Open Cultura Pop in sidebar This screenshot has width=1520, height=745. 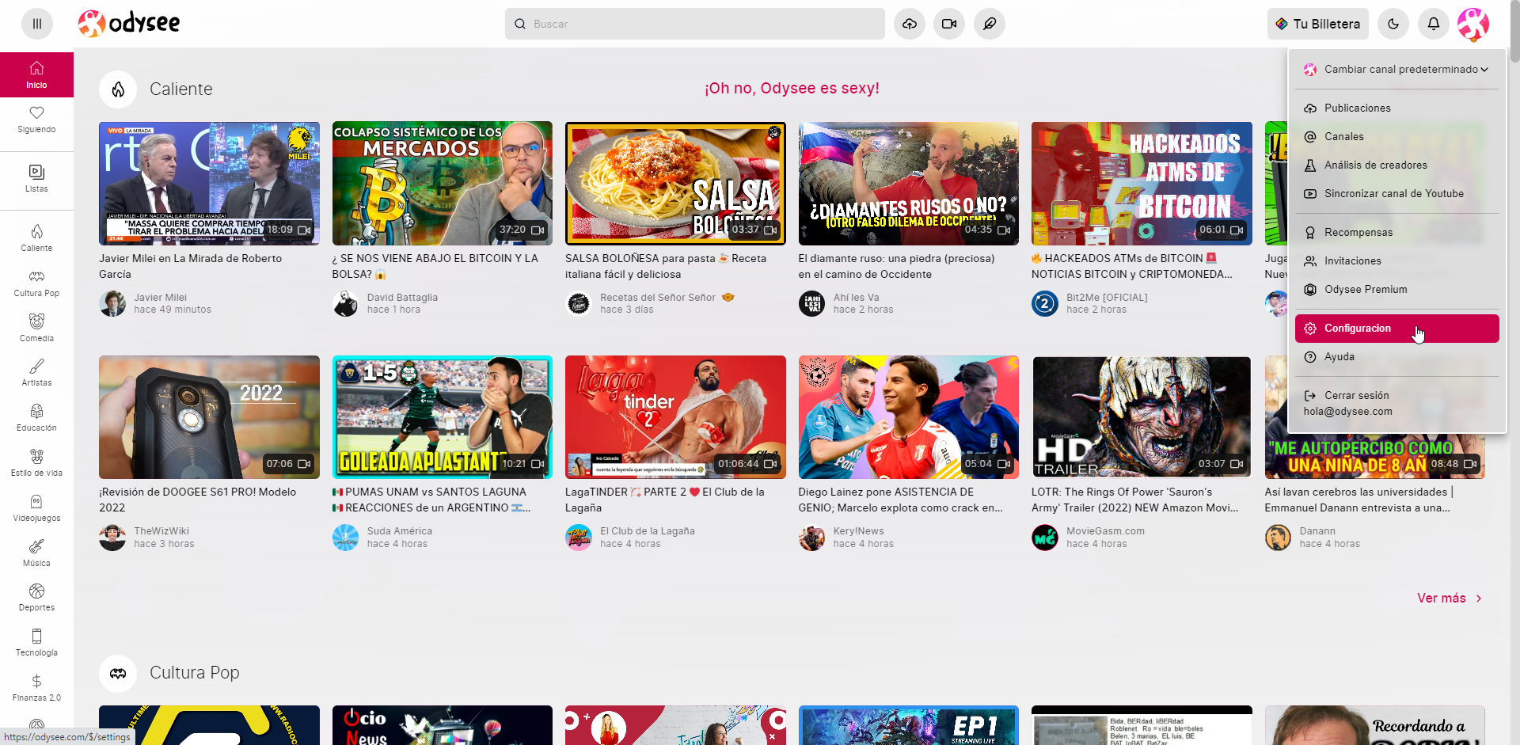click(36, 283)
